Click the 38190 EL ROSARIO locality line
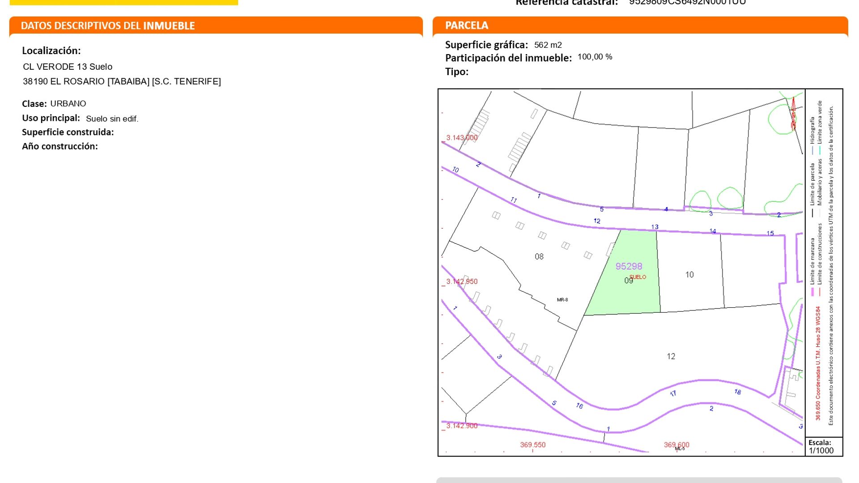 122,81
